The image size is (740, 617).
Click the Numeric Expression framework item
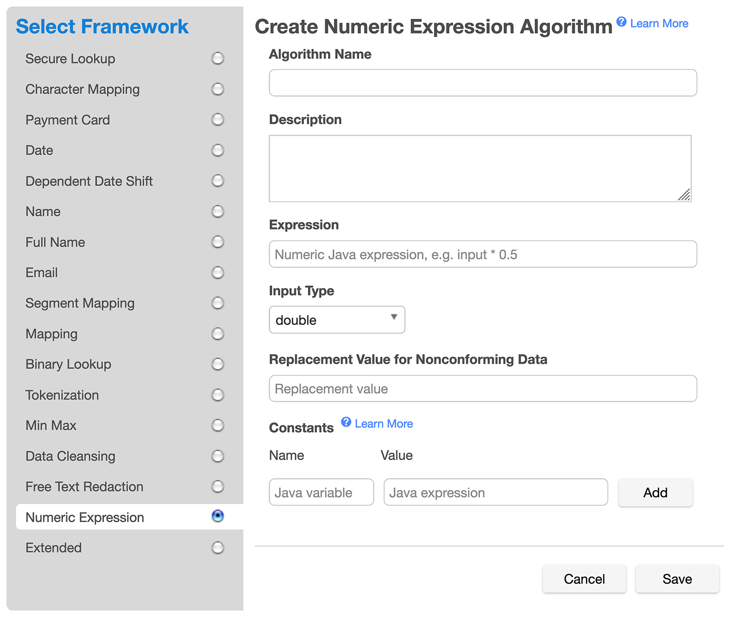click(x=85, y=517)
